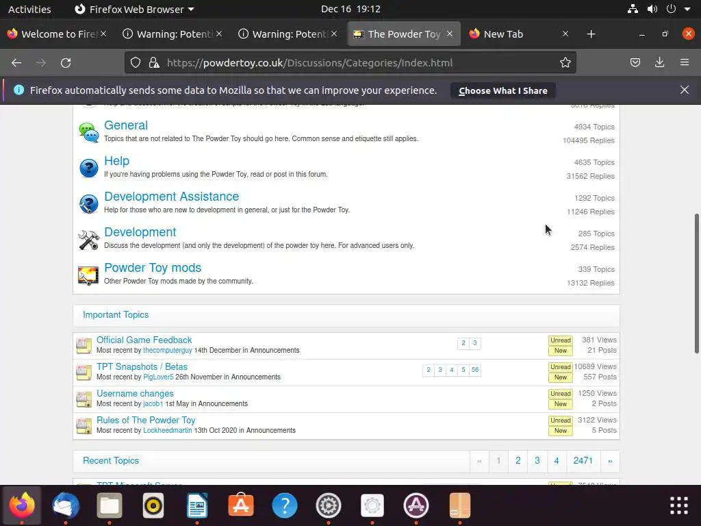Open a new tab with the plus icon
This screenshot has width=701, height=526.
click(591, 34)
